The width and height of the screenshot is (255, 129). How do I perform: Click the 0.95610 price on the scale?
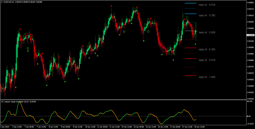tap(250, 16)
